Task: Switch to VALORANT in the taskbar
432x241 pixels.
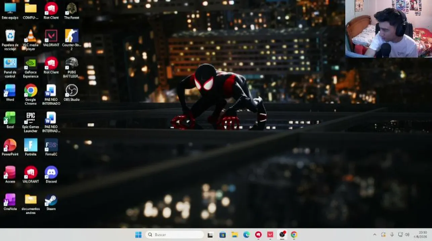Action: click(x=270, y=235)
